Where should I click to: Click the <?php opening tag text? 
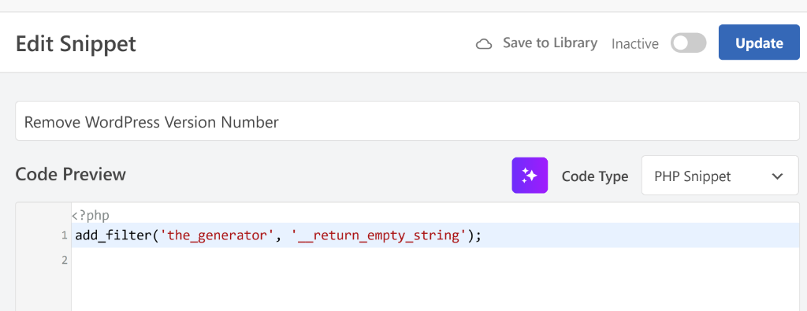(91, 215)
